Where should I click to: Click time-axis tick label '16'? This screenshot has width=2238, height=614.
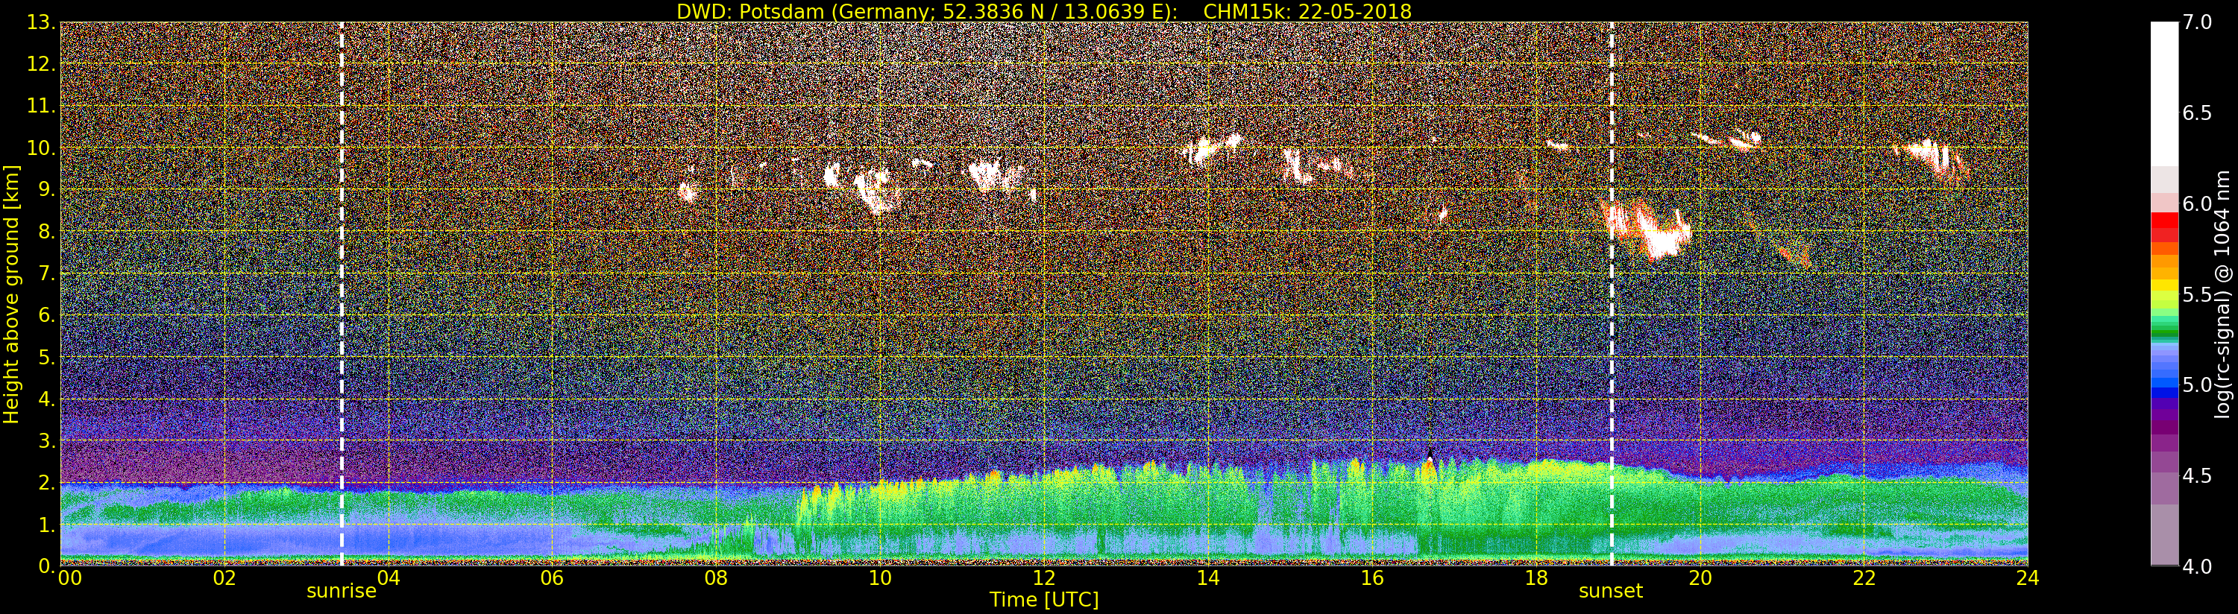coord(1372,577)
